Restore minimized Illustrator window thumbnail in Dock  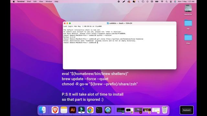point(138,110)
